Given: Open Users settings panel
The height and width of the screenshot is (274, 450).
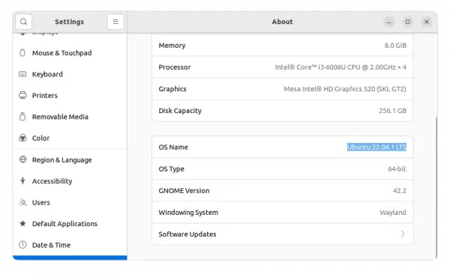Looking at the screenshot, I should click(x=70, y=202).
